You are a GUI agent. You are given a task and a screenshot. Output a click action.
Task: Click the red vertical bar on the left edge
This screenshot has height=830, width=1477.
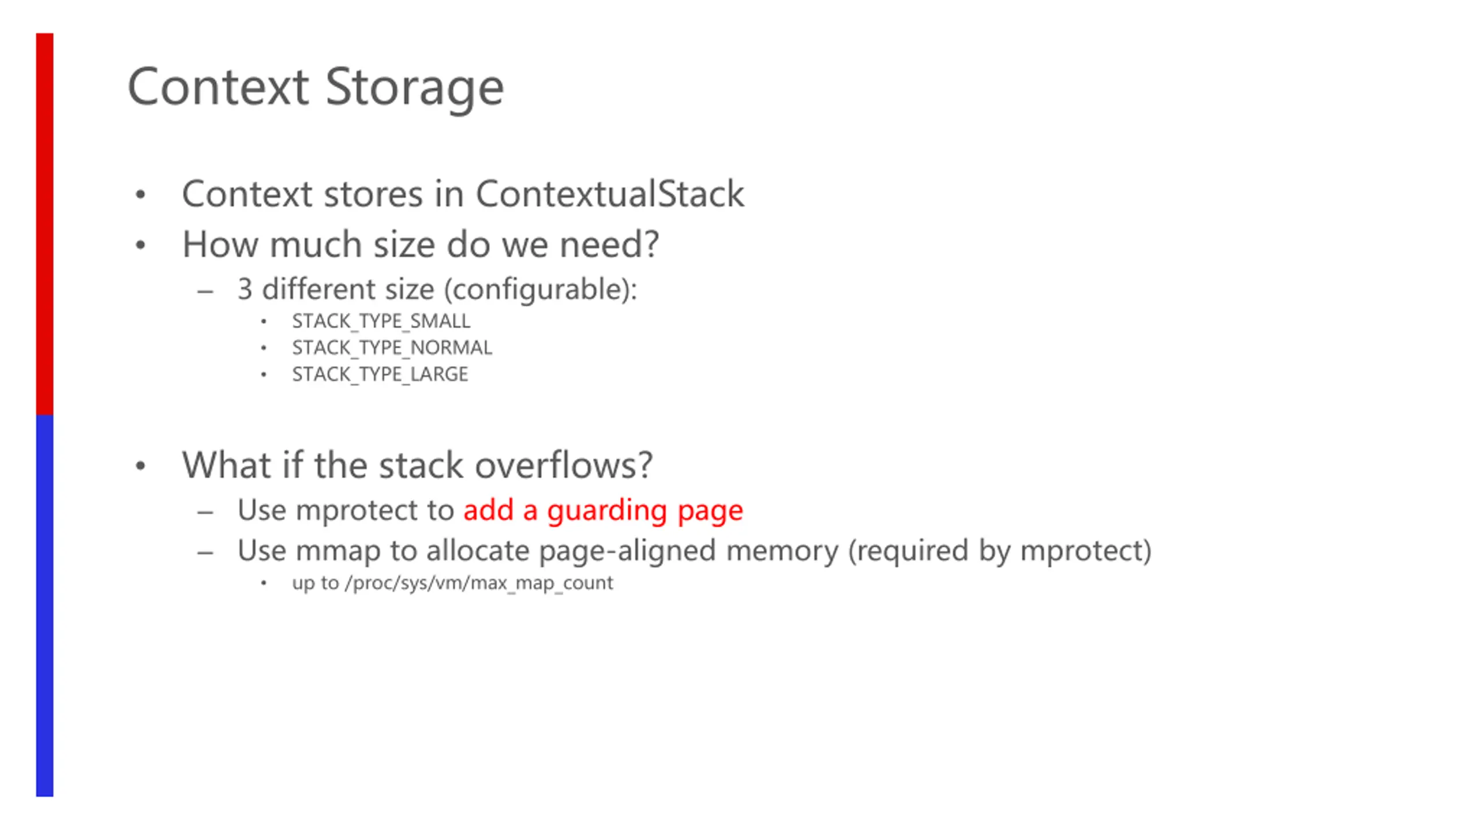point(44,224)
